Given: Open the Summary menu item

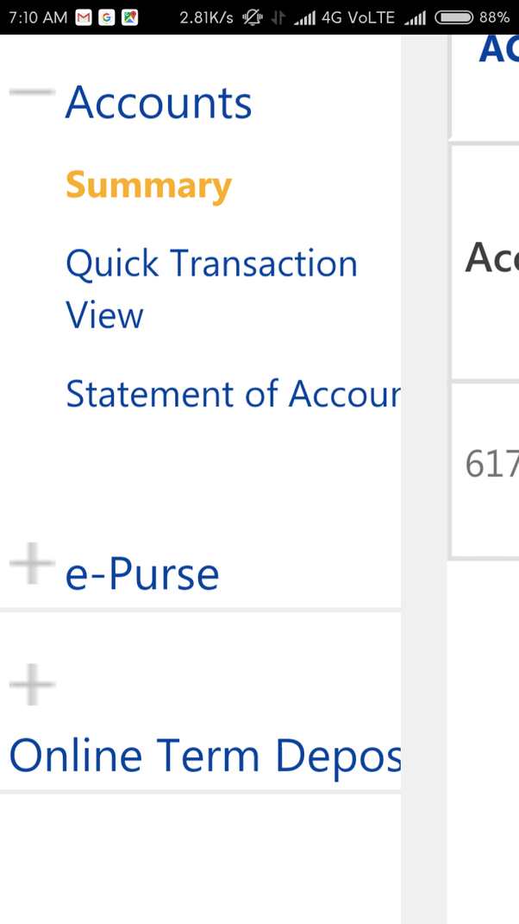Looking at the screenshot, I should point(148,185).
